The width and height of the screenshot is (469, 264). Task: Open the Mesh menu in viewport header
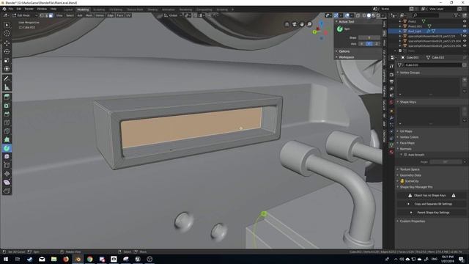(x=89, y=15)
